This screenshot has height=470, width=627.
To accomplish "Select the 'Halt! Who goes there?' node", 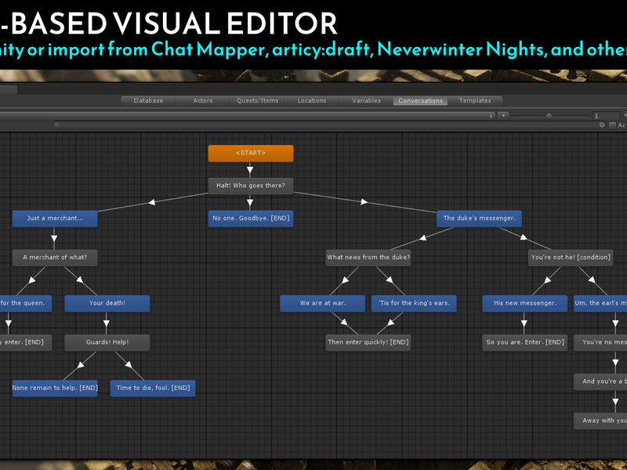I will [251, 186].
